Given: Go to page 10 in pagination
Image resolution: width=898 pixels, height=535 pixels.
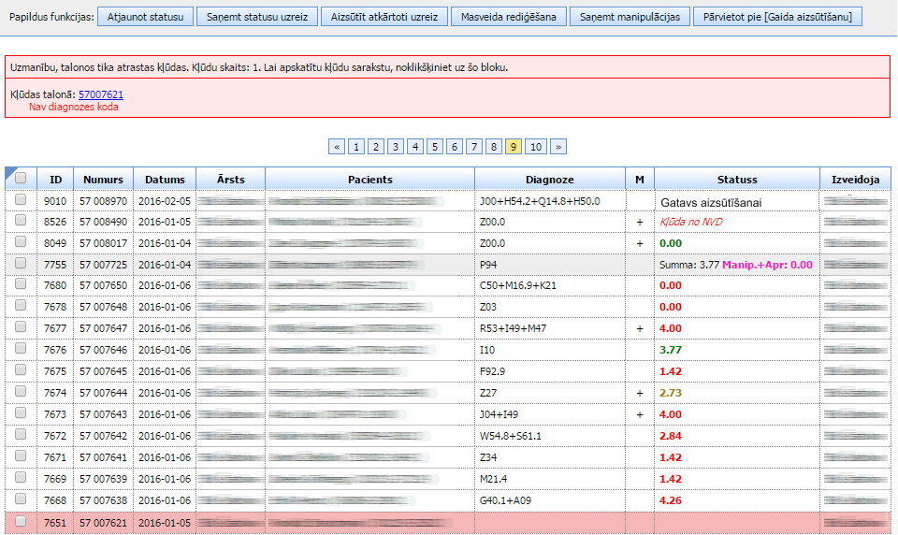Looking at the screenshot, I should pyautogui.click(x=535, y=147).
